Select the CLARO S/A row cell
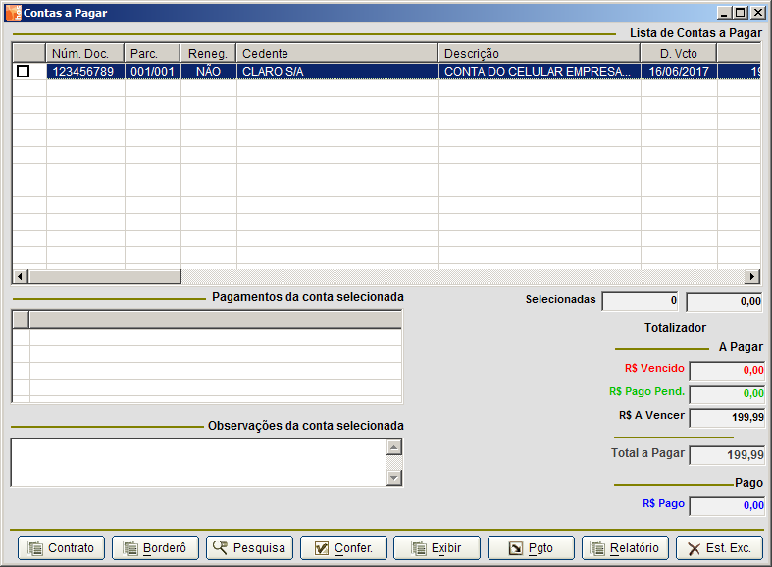 click(336, 72)
